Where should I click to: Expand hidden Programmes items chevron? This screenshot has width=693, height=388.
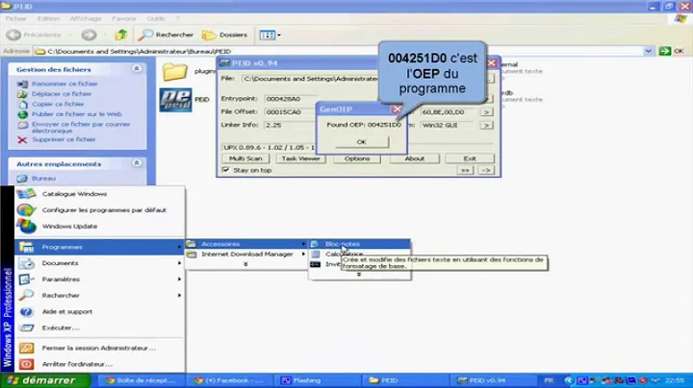[245, 264]
